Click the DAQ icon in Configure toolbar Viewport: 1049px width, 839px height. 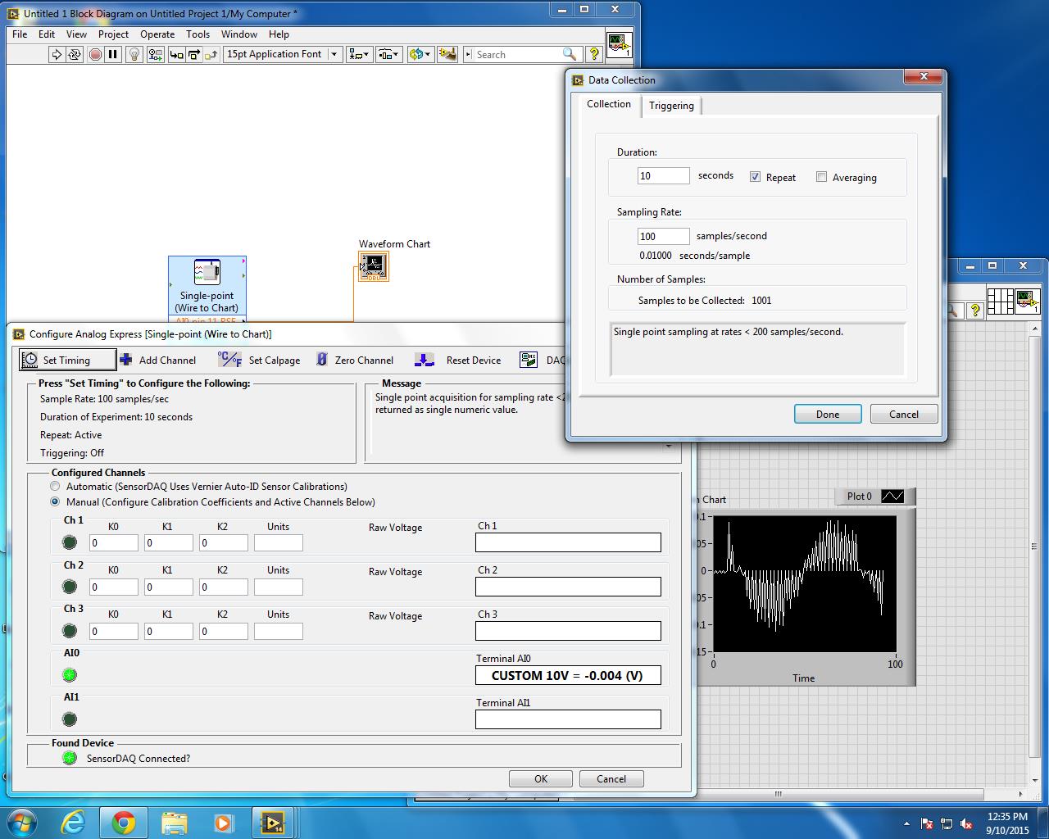(x=529, y=360)
